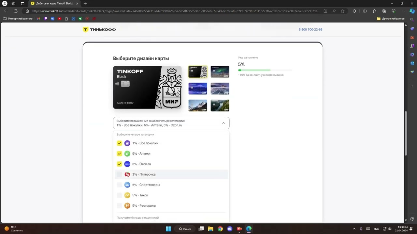The height and width of the screenshot is (234, 417).
Task: Open the Импорт избранного favorites item
Action: [x=18, y=19]
